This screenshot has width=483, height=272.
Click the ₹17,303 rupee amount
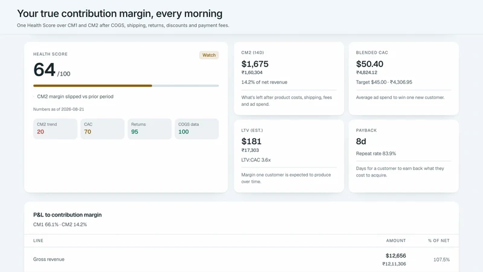coord(250,150)
